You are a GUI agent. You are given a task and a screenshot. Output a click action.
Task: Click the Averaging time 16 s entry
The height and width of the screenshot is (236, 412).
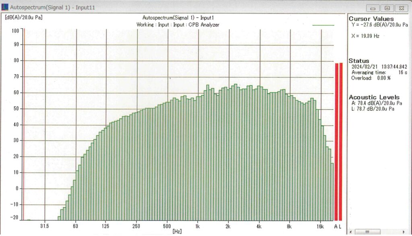pos(379,72)
